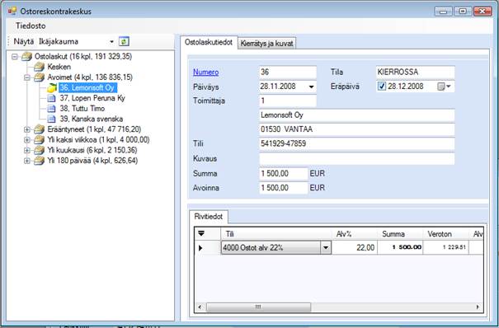Open the 4000 Ostot alv 22% account dropdown

(326, 247)
